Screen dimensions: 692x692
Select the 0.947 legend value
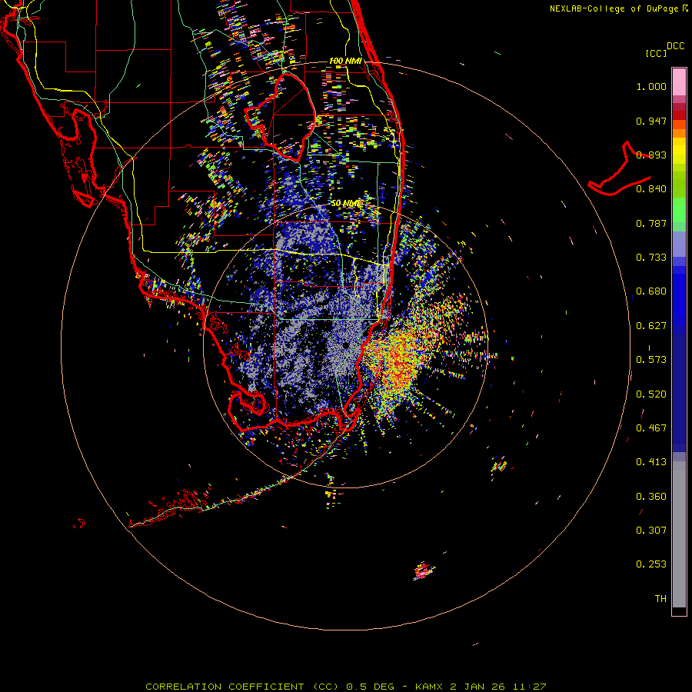(x=651, y=121)
